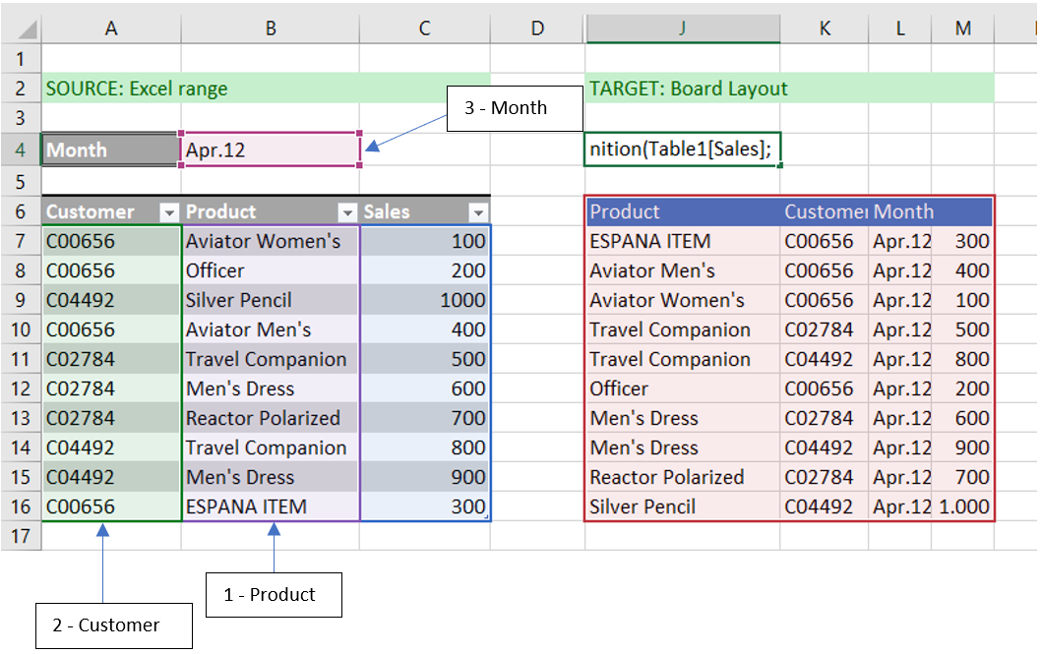
Task: Select target cell 'Reactor Polarized' in column J
Action: (683, 478)
